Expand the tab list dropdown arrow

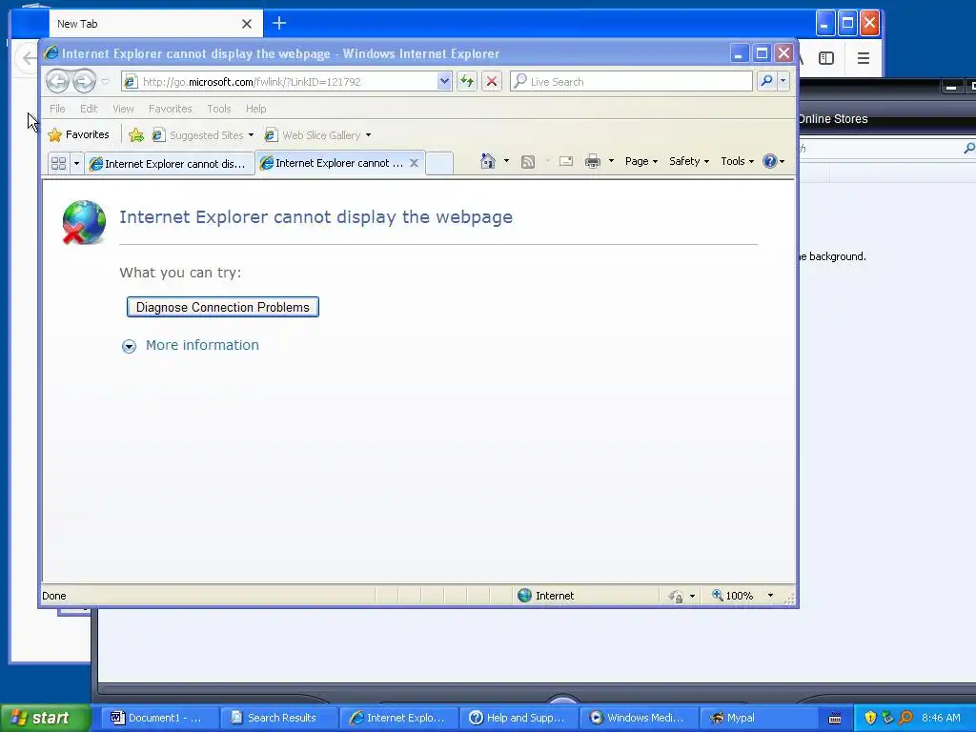click(x=76, y=163)
